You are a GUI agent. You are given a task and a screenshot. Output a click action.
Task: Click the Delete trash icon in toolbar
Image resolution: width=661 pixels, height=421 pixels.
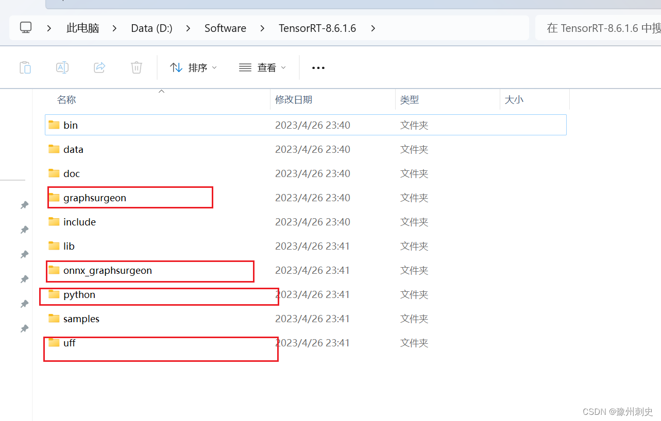[x=137, y=67]
